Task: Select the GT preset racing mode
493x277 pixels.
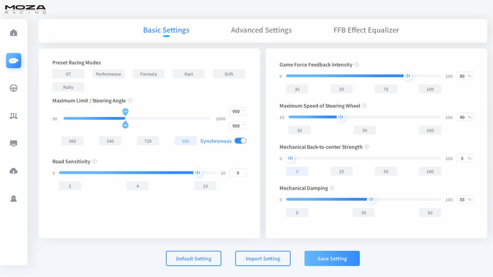Action: point(68,73)
